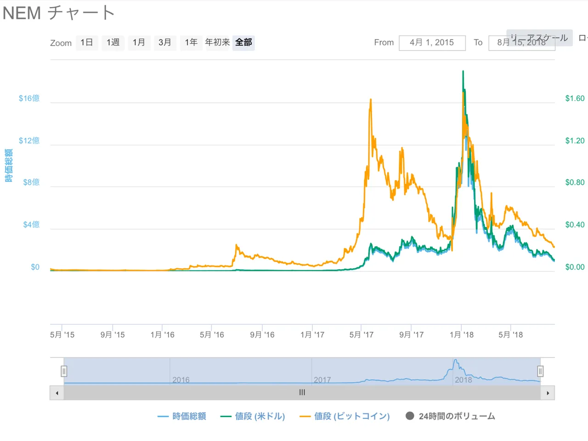The width and height of the screenshot is (588, 441).
Task: Click the 2016 label in the navigator
Action: [x=181, y=380]
